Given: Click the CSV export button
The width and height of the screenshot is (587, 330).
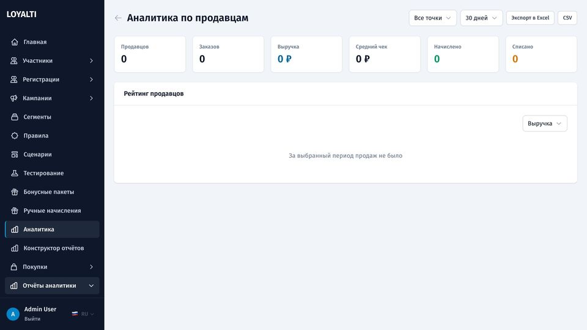Looking at the screenshot, I should tap(567, 18).
